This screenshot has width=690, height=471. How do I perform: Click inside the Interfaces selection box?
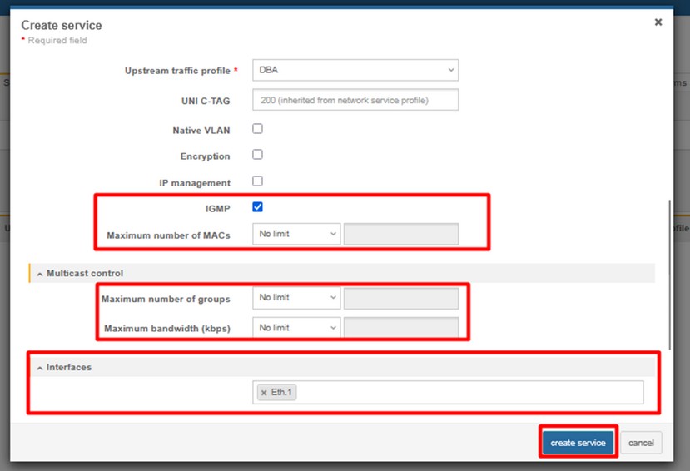click(x=466, y=393)
